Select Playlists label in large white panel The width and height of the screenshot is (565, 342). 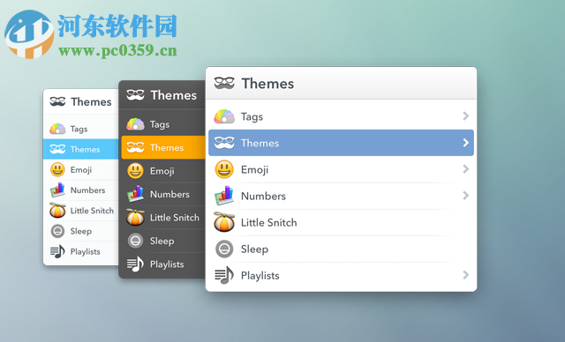tap(260, 276)
